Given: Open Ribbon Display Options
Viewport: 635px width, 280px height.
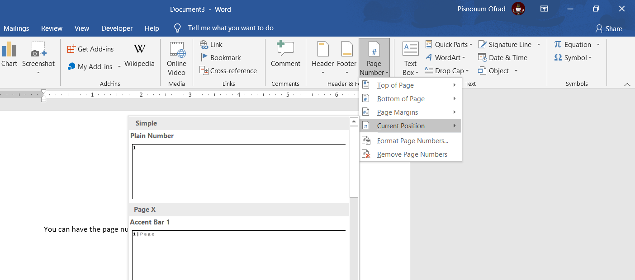Looking at the screenshot, I should (x=544, y=9).
